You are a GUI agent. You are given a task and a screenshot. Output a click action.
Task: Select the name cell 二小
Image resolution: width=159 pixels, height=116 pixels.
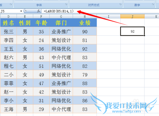coord(9,74)
